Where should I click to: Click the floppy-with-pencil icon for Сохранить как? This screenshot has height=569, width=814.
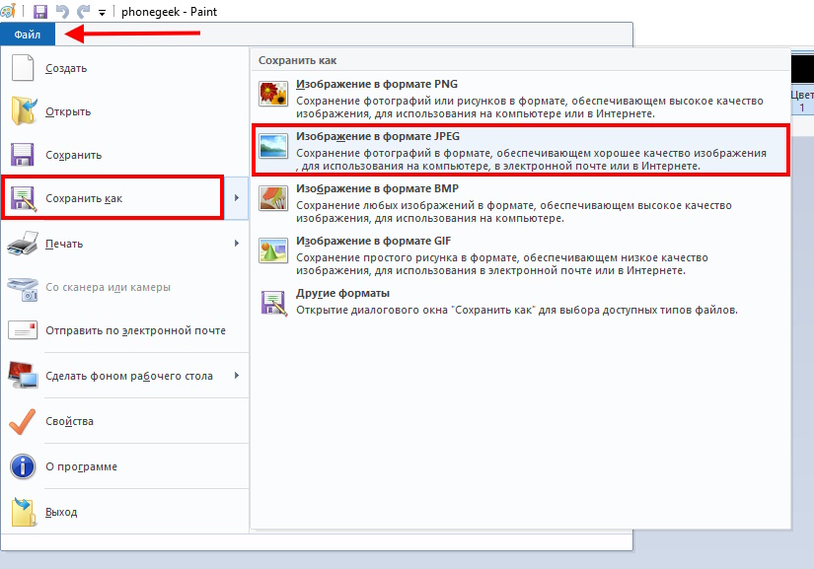24,198
